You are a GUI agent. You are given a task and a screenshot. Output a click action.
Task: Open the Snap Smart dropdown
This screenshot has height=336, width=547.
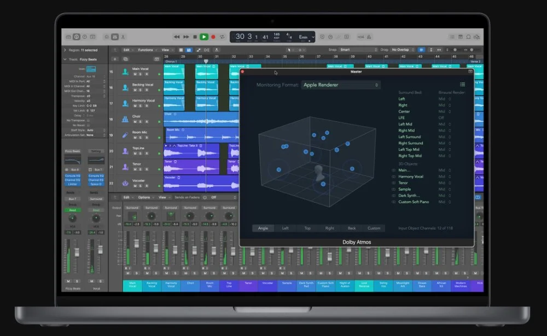click(358, 50)
